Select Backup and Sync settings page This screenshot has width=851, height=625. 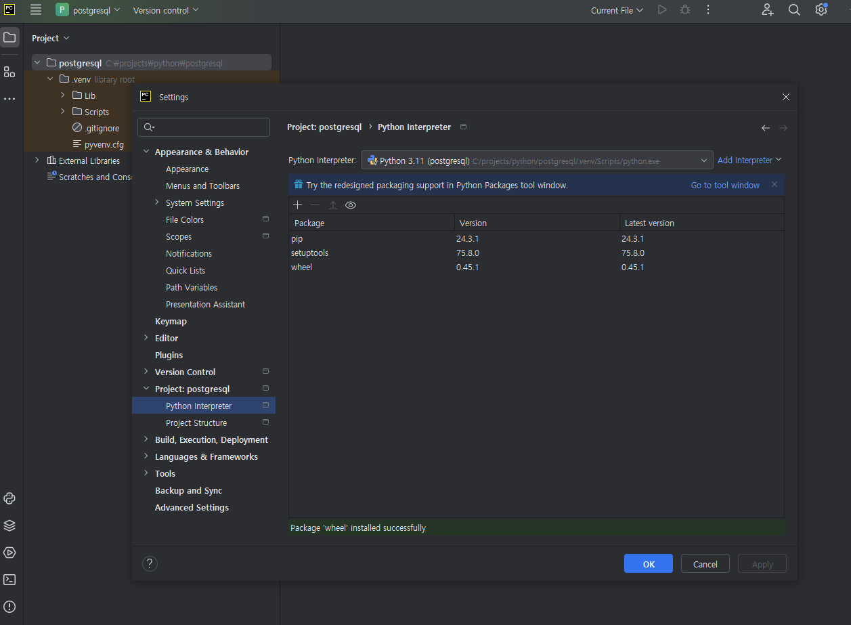pyautogui.click(x=188, y=490)
